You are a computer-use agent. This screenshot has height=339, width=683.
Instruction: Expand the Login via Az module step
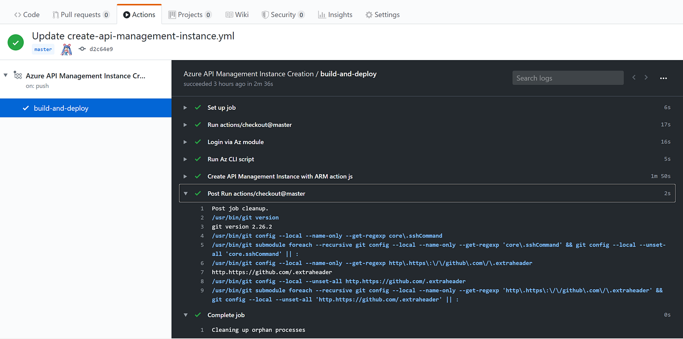[x=185, y=142]
